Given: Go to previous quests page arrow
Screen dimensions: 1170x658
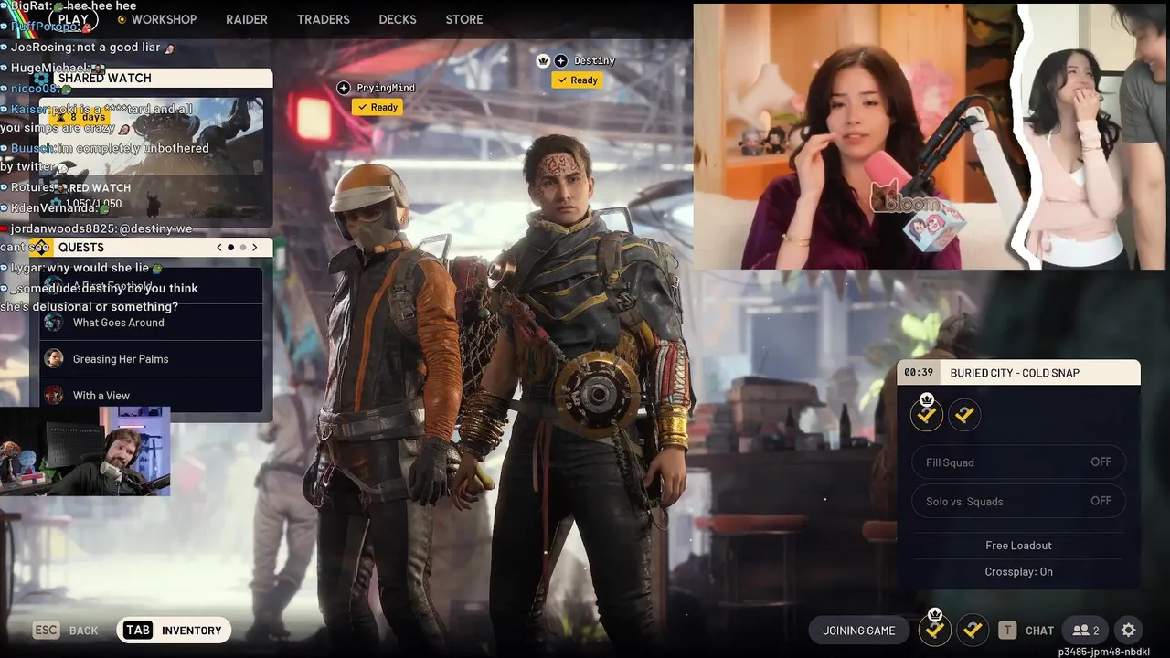Looking at the screenshot, I should click(x=219, y=248).
